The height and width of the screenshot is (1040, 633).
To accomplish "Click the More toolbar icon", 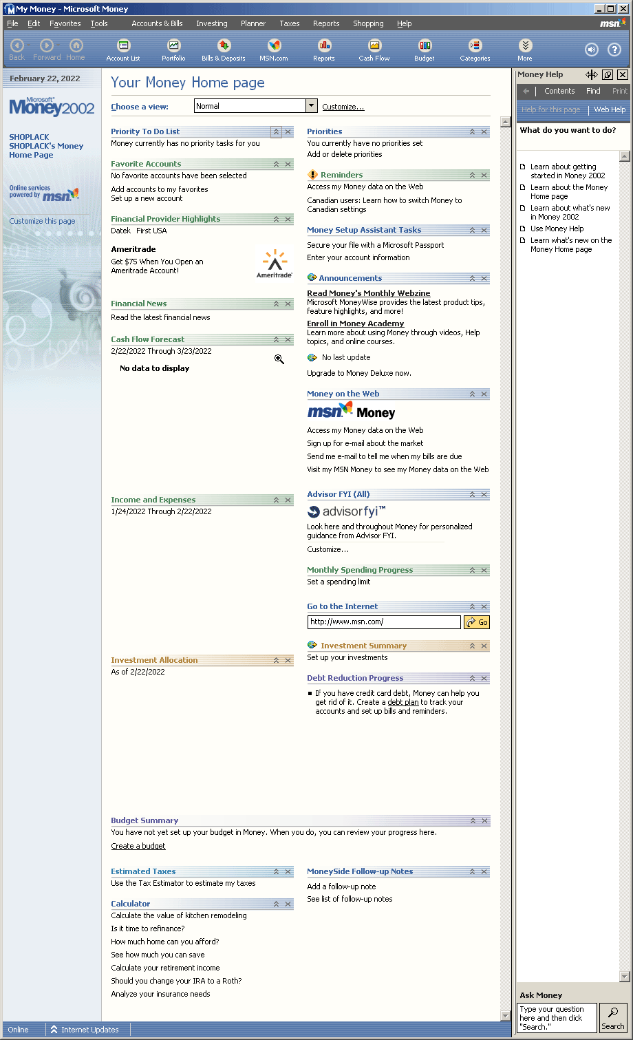I will tap(525, 50).
